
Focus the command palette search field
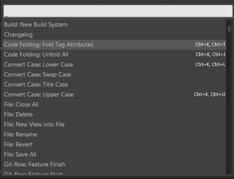coord(118,11)
